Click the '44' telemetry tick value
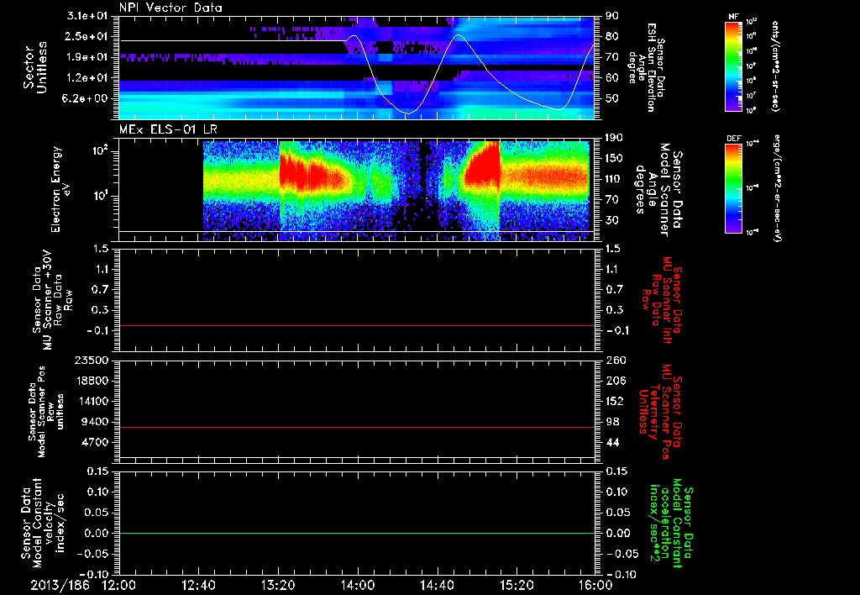Image resolution: width=860 pixels, height=595 pixels. tap(612, 442)
